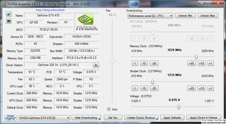Click Shader Clock +10 button
The height and width of the screenshot is (124, 226).
(x=202, y=88)
